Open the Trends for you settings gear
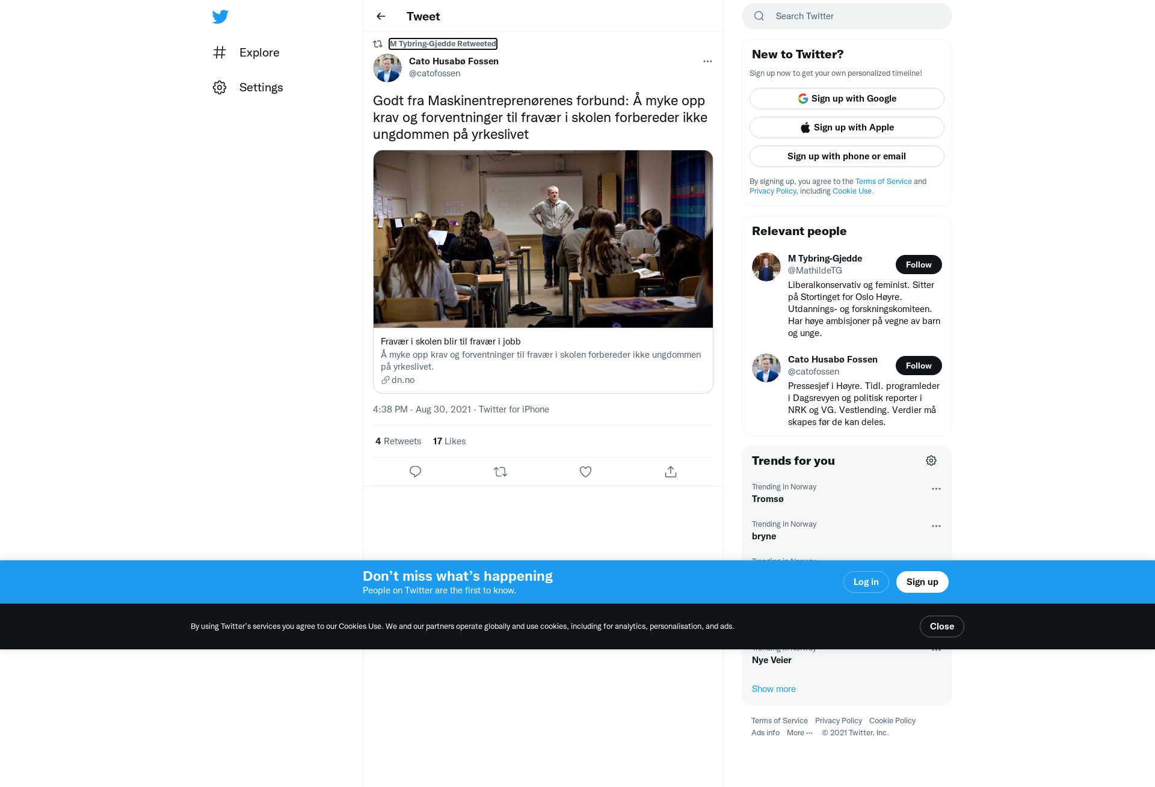The height and width of the screenshot is (787, 1155). (931, 461)
